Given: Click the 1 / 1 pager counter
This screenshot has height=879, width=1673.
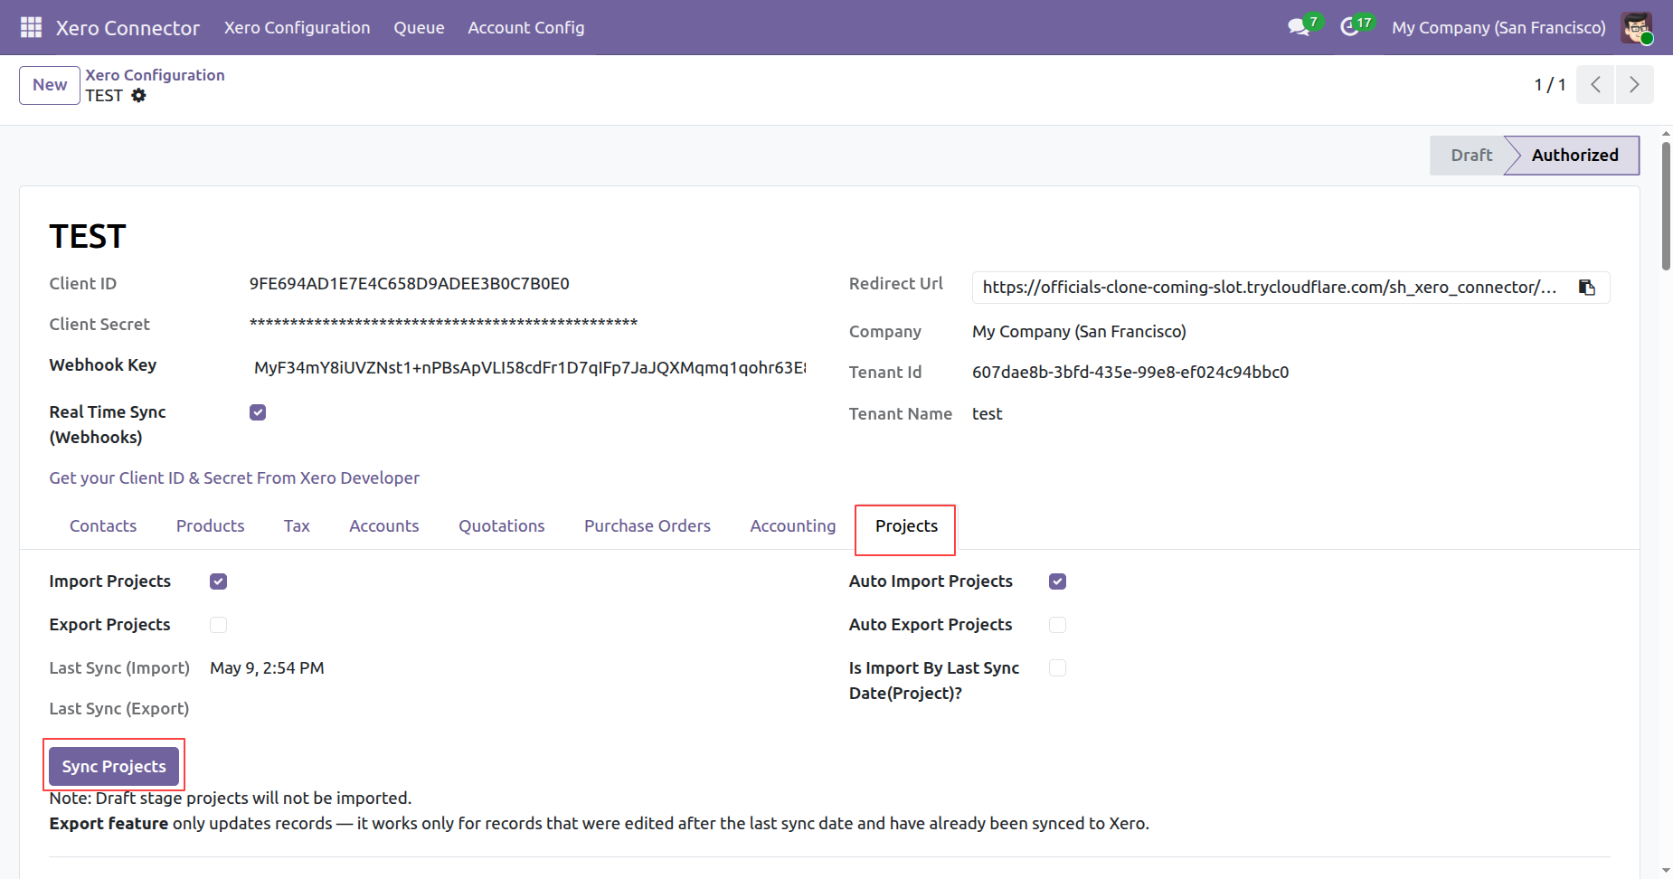Looking at the screenshot, I should coord(1549,85).
